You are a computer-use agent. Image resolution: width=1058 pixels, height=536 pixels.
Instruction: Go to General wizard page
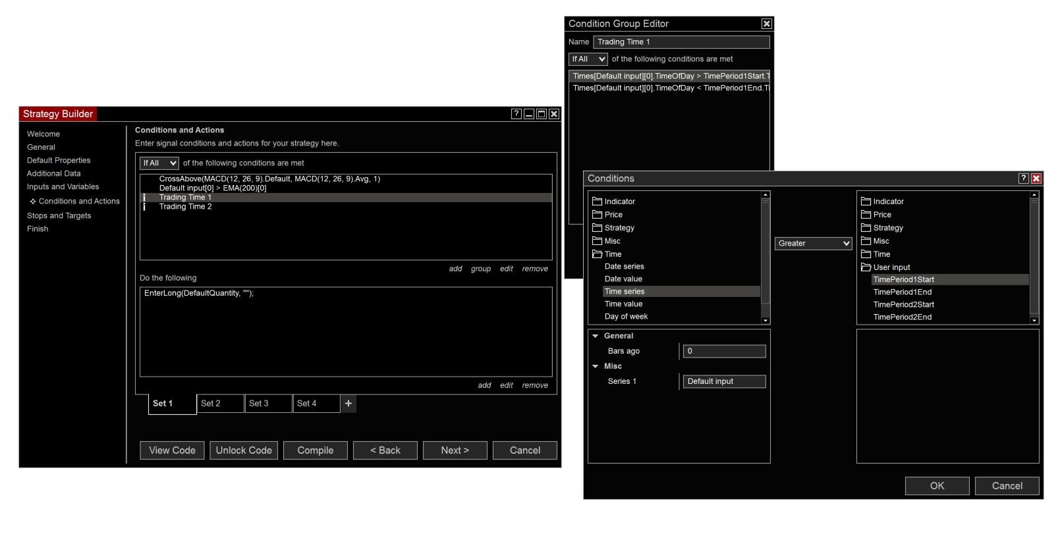(41, 147)
